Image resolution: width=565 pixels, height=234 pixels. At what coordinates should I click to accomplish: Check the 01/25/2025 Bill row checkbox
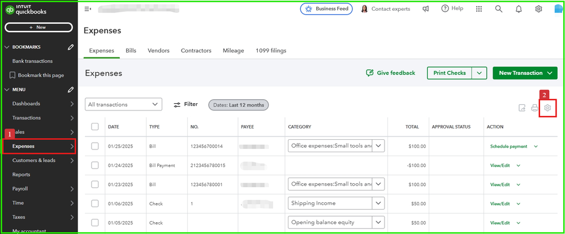click(95, 146)
